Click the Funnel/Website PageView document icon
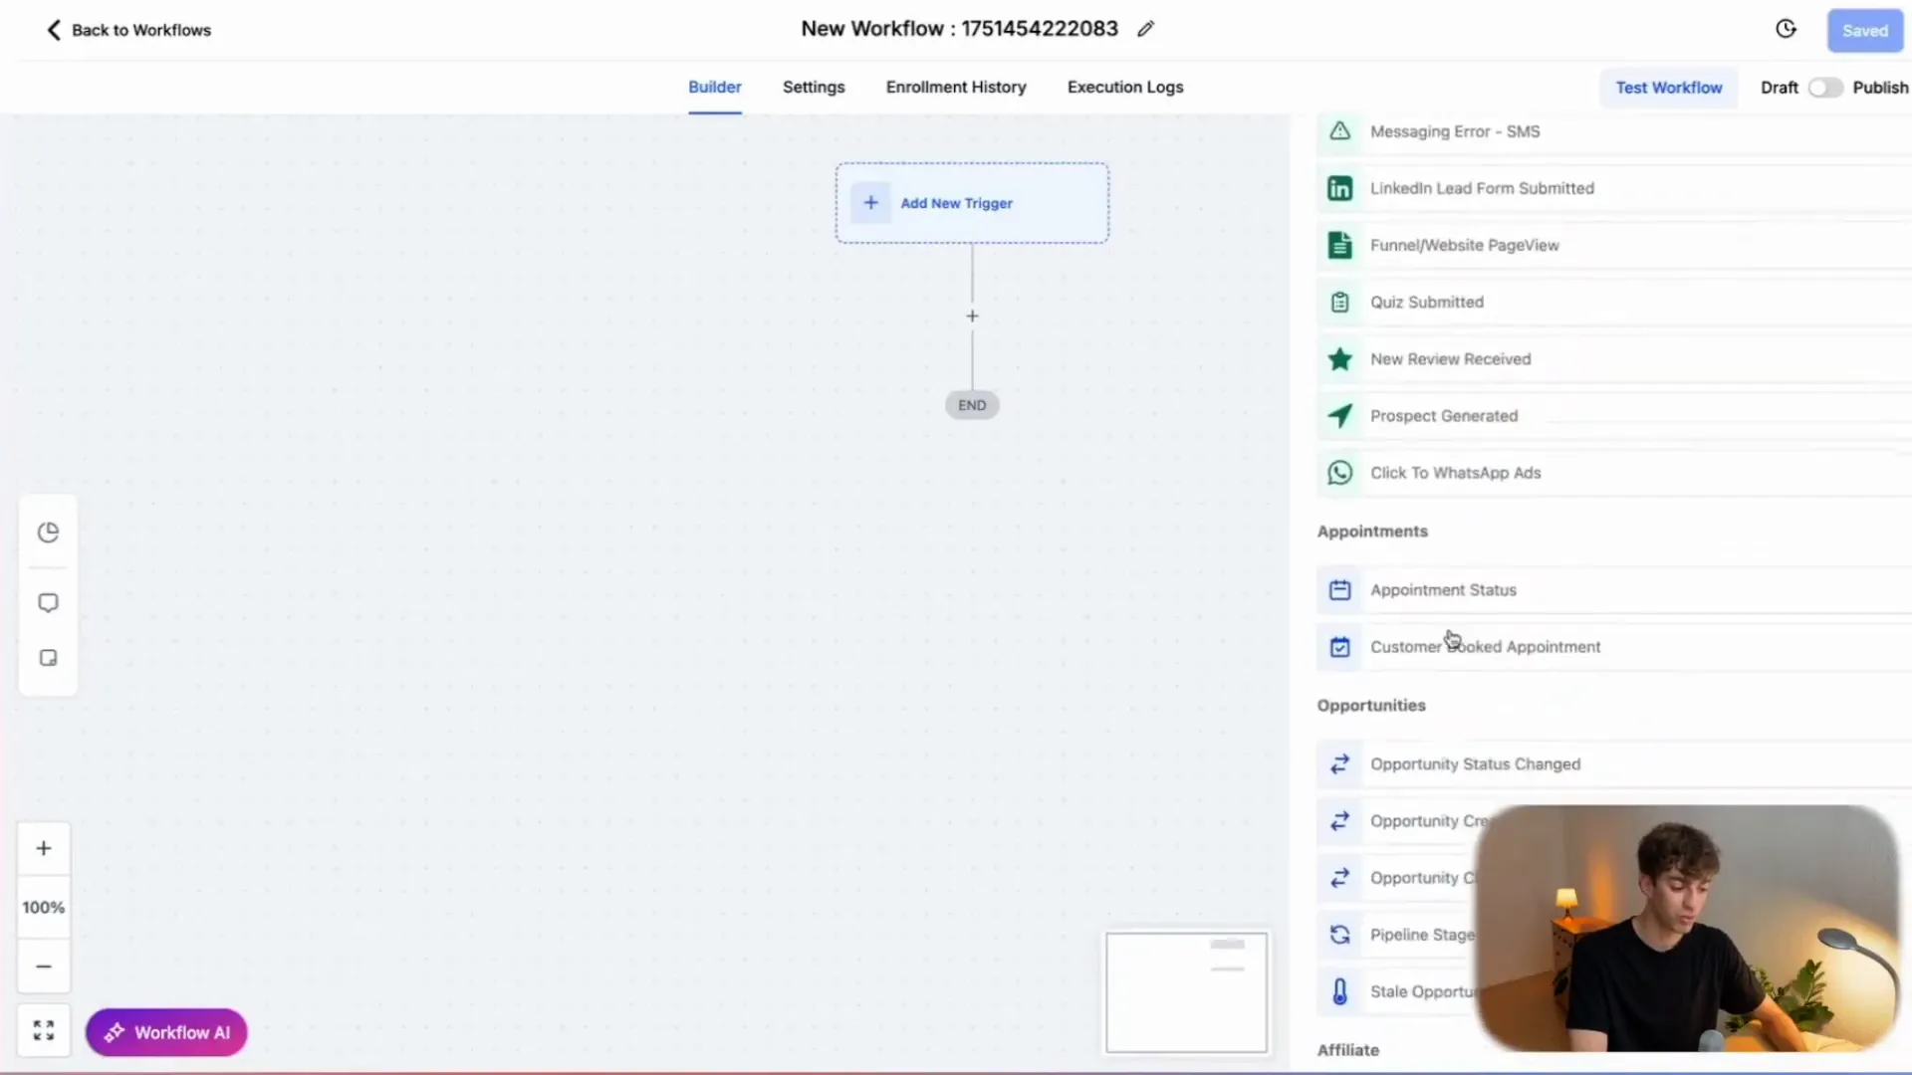The height and width of the screenshot is (1075, 1912). point(1340,245)
